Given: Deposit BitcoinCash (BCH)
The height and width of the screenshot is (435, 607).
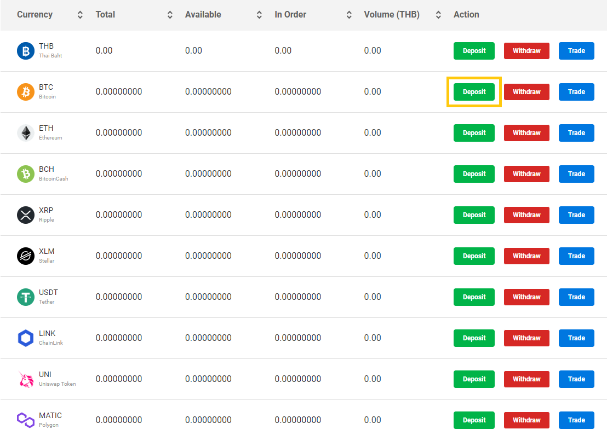Looking at the screenshot, I should tap(474, 174).
